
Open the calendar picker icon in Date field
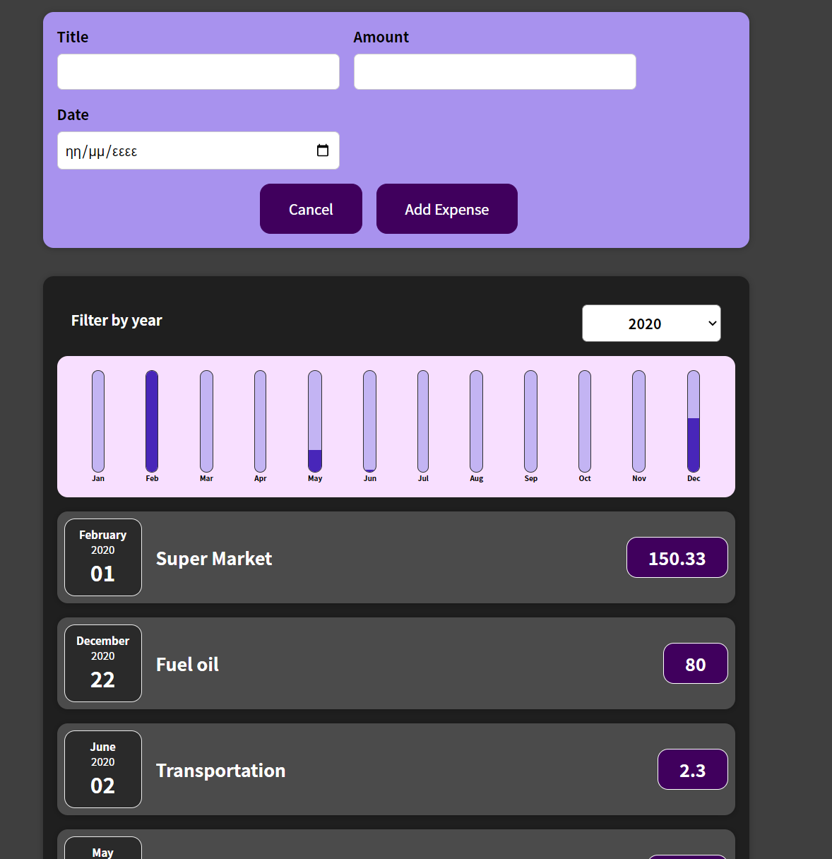[x=323, y=150]
